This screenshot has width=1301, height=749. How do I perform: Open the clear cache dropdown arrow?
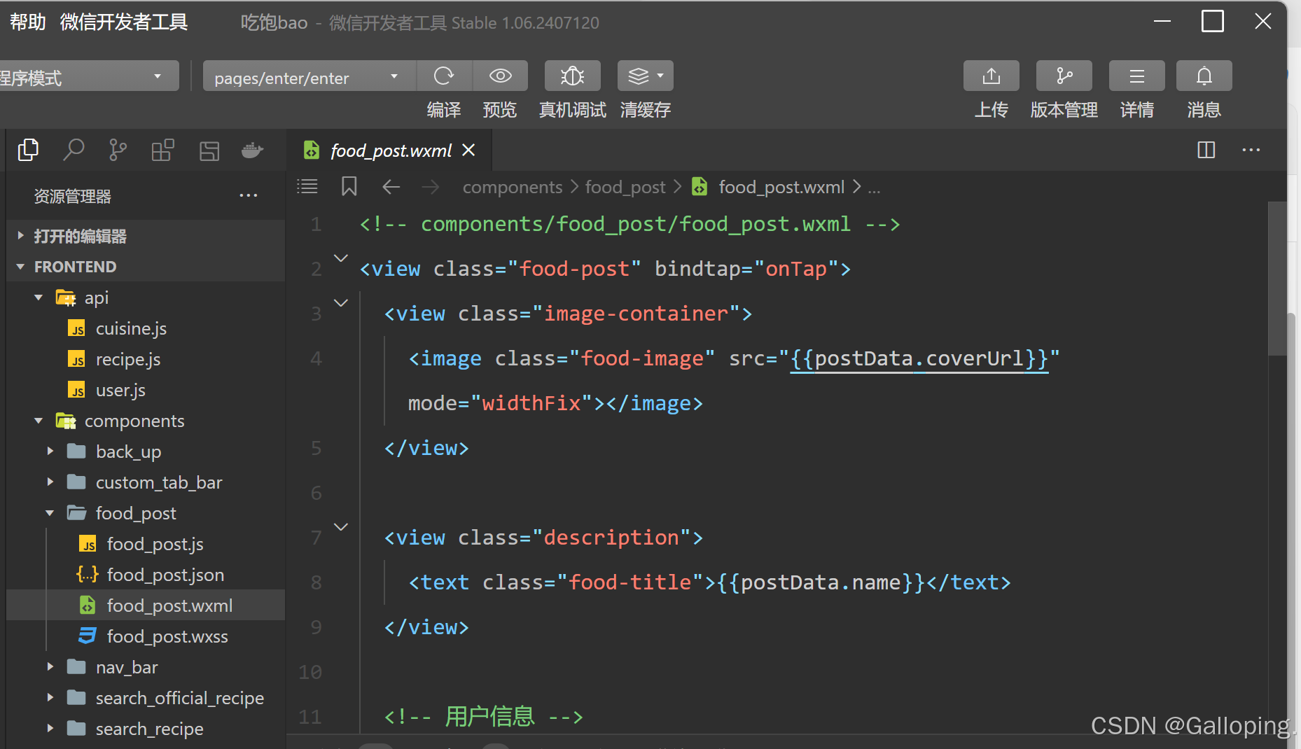pos(660,76)
